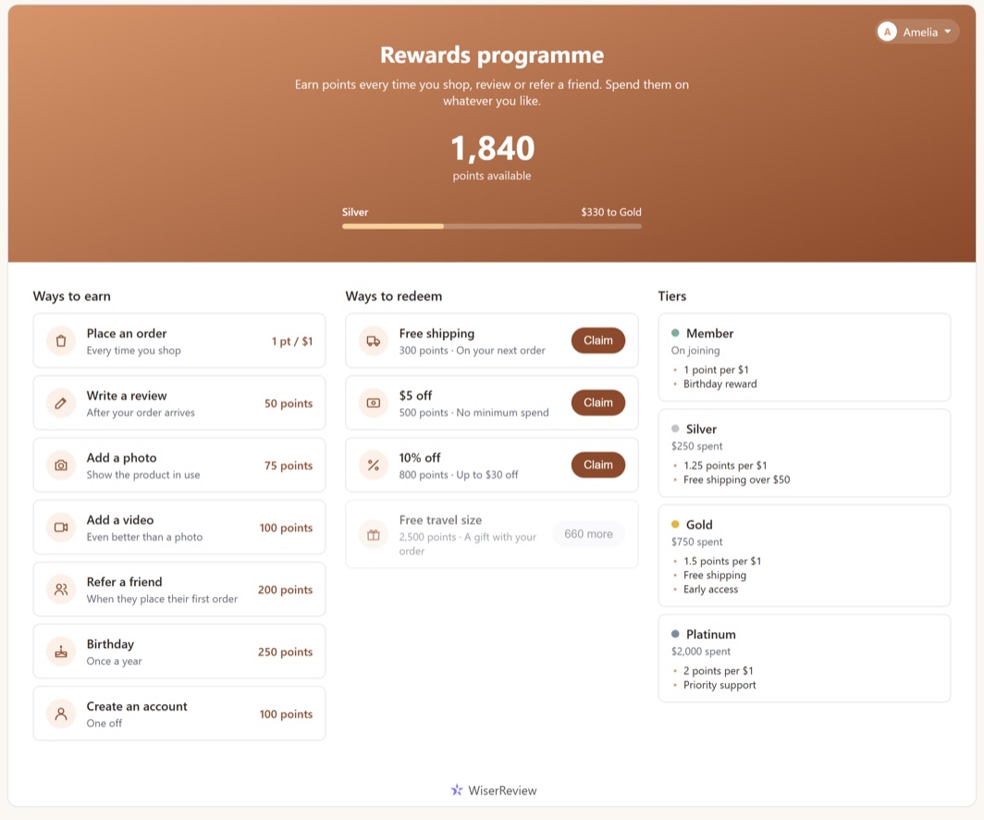Click the disabled 660 more button
The image size is (984, 820).
pyautogui.click(x=588, y=534)
